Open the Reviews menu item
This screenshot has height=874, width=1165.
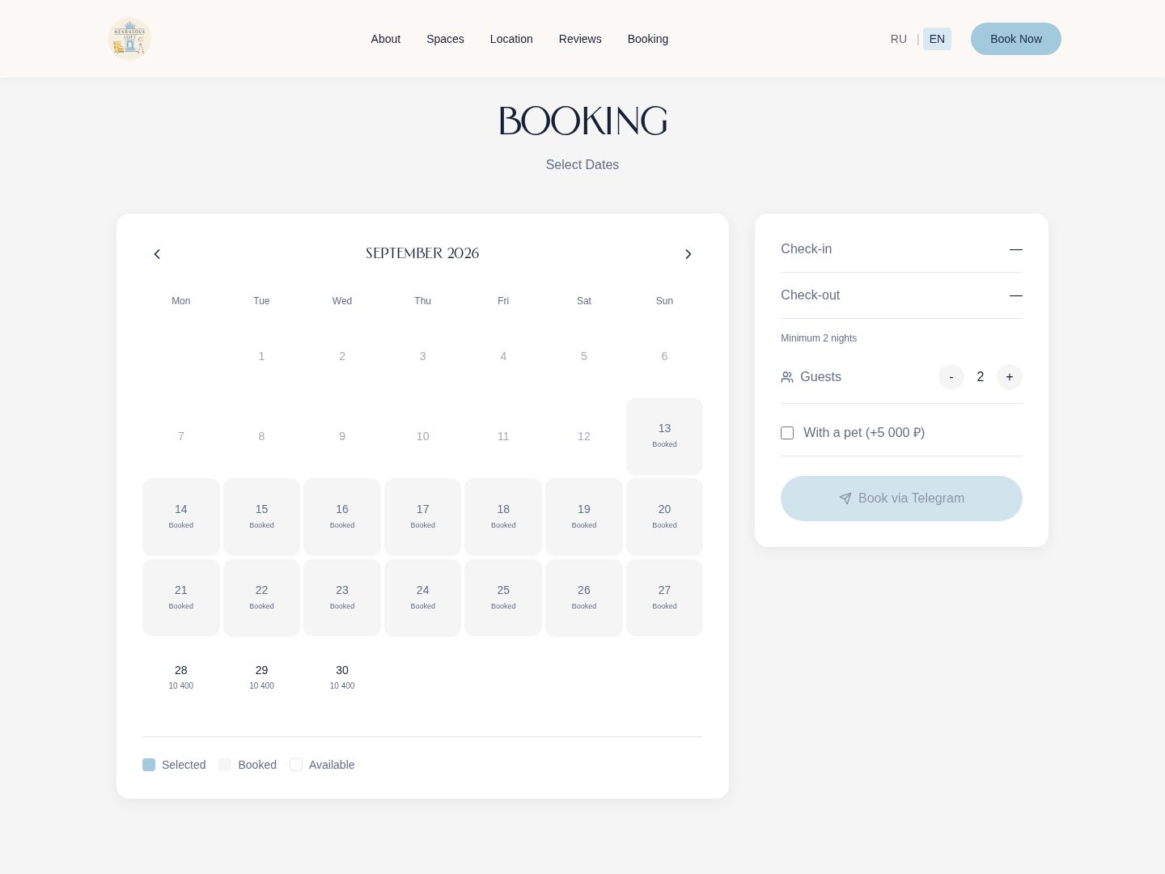pyautogui.click(x=580, y=39)
